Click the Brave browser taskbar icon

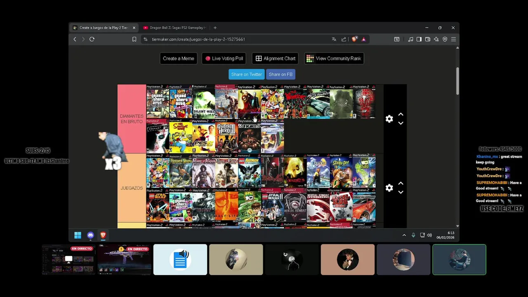(103, 235)
